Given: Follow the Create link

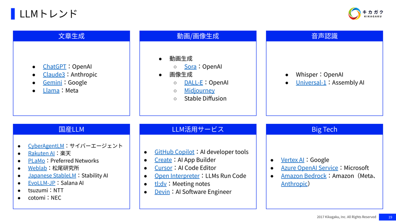Looking at the screenshot, I should pos(163,160).
